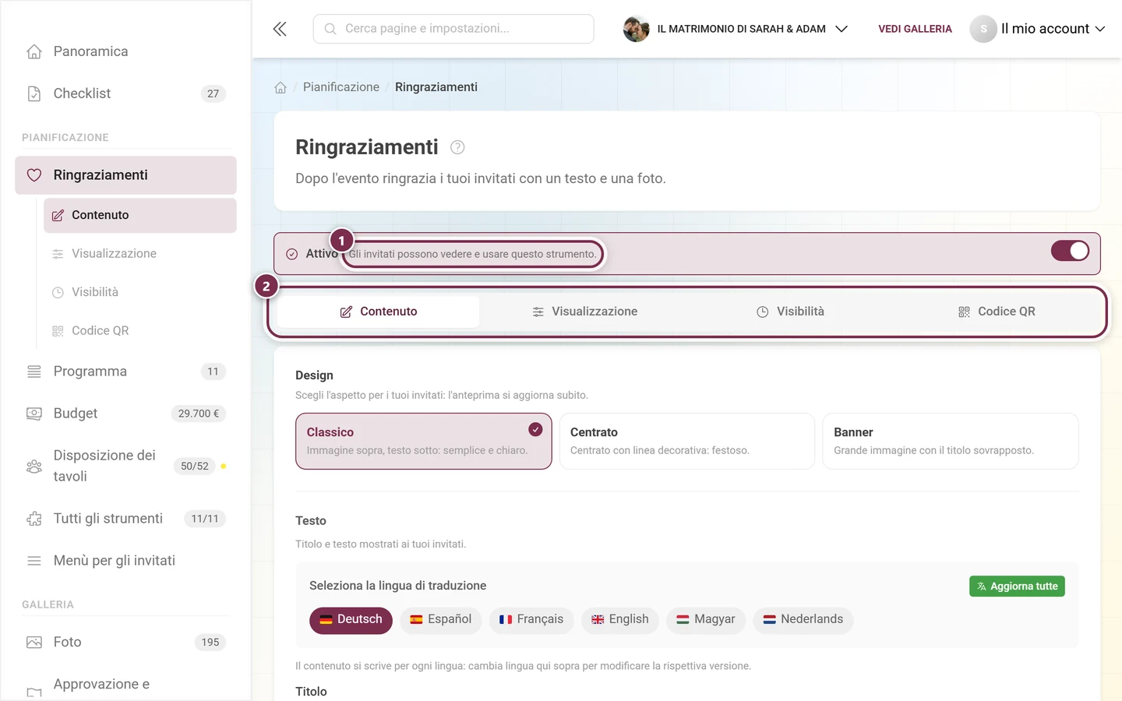
Task: Click the Vedi Galleria link
Action: 915,29
